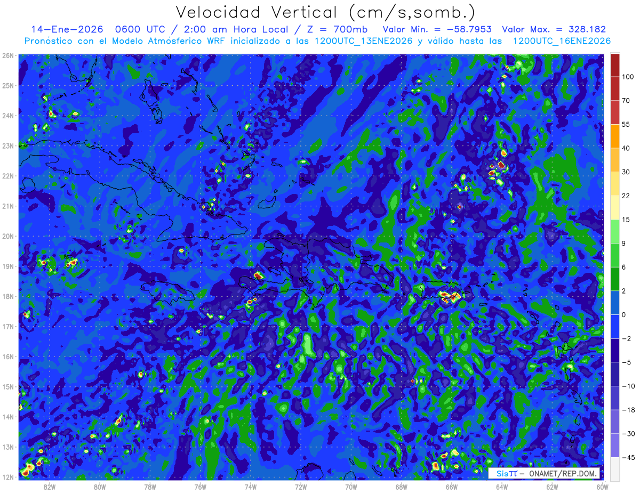Click 'Valor Max. = 328.182' value
The image size is (640, 494).
(554, 29)
